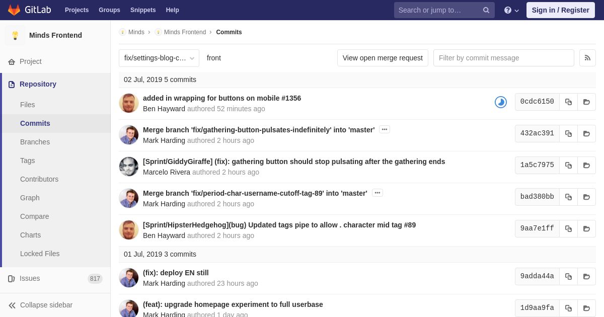Click the Project home icon in the sidebar

click(12, 61)
